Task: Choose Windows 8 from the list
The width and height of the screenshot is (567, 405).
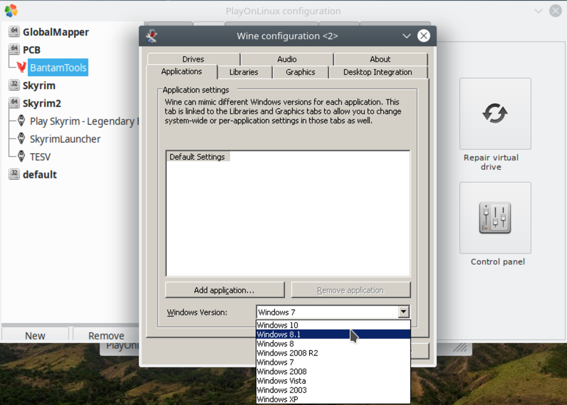Action: 333,344
